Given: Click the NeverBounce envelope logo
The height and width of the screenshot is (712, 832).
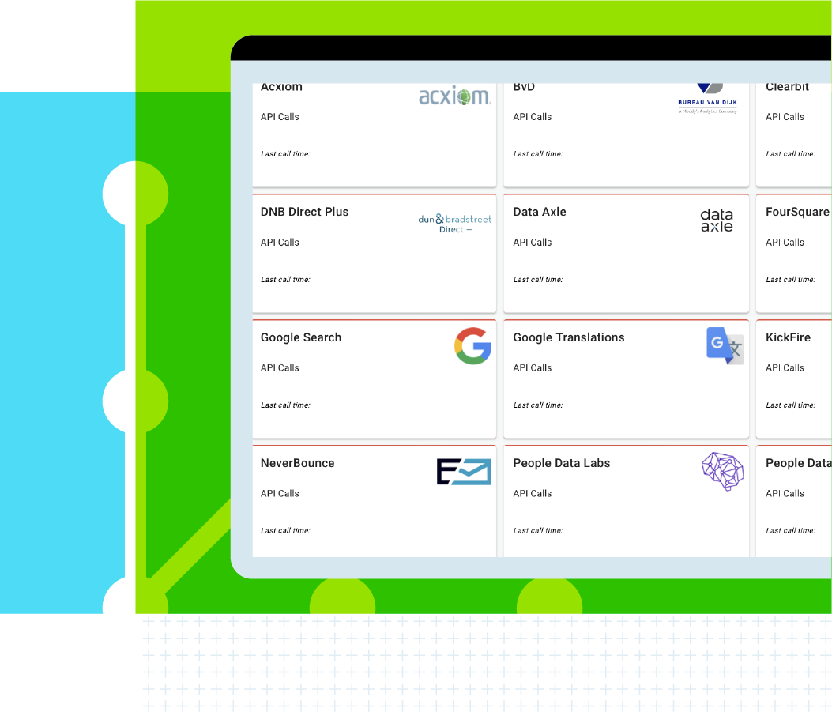Looking at the screenshot, I should 464,472.
